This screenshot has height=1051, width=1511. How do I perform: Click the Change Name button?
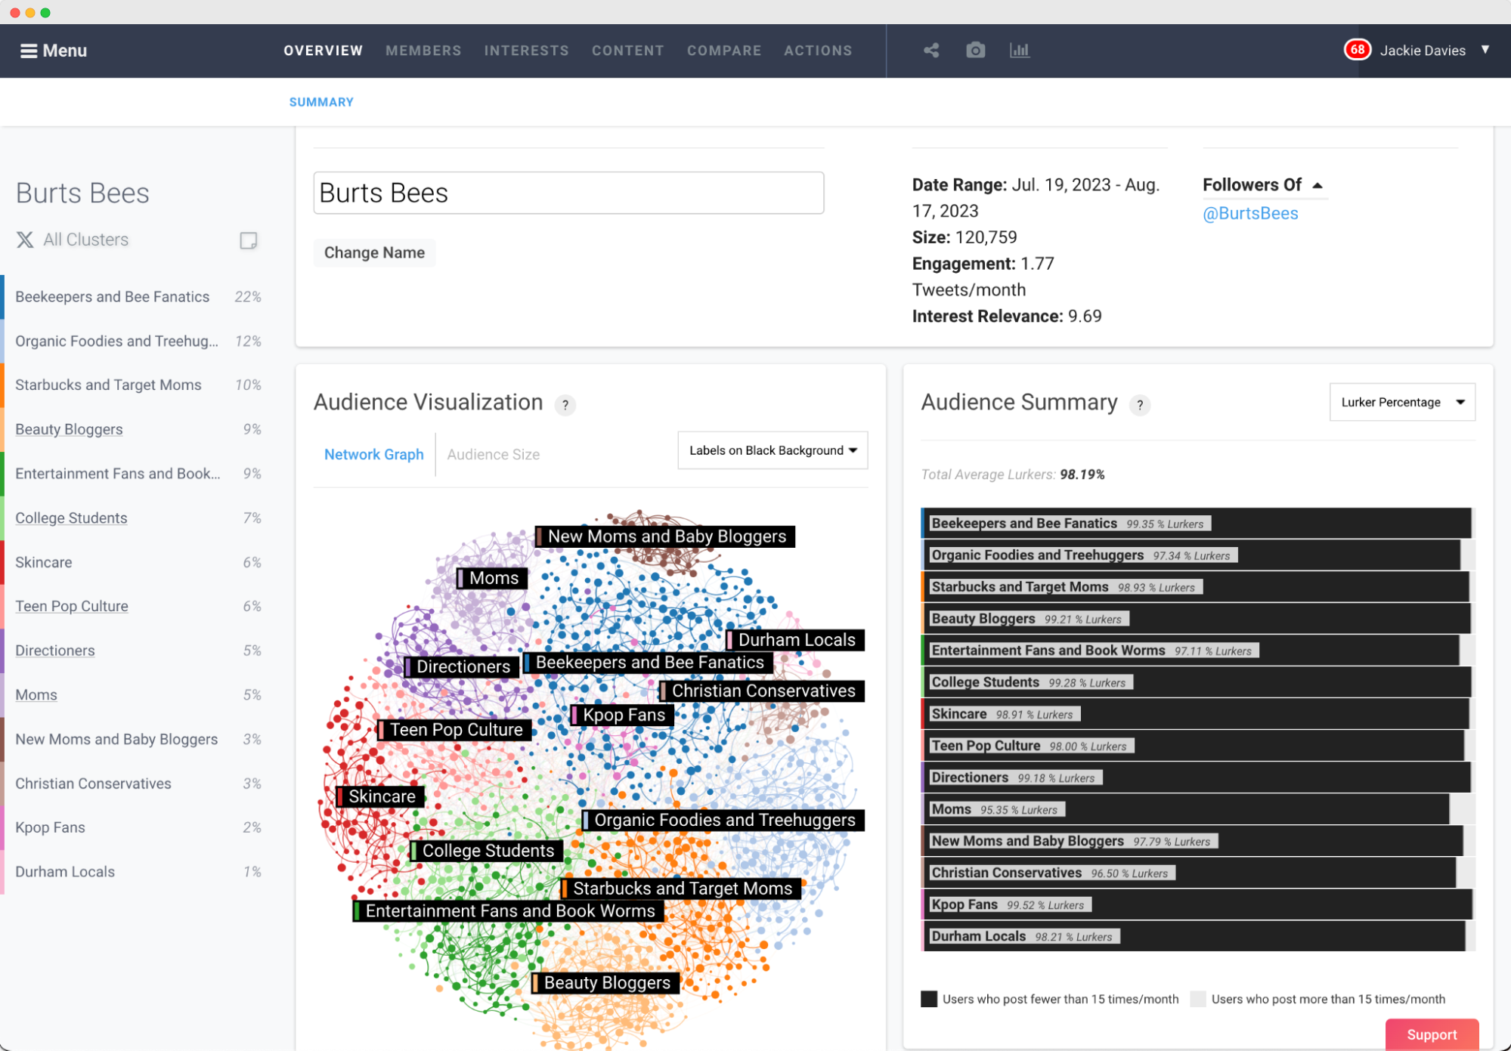click(x=374, y=252)
